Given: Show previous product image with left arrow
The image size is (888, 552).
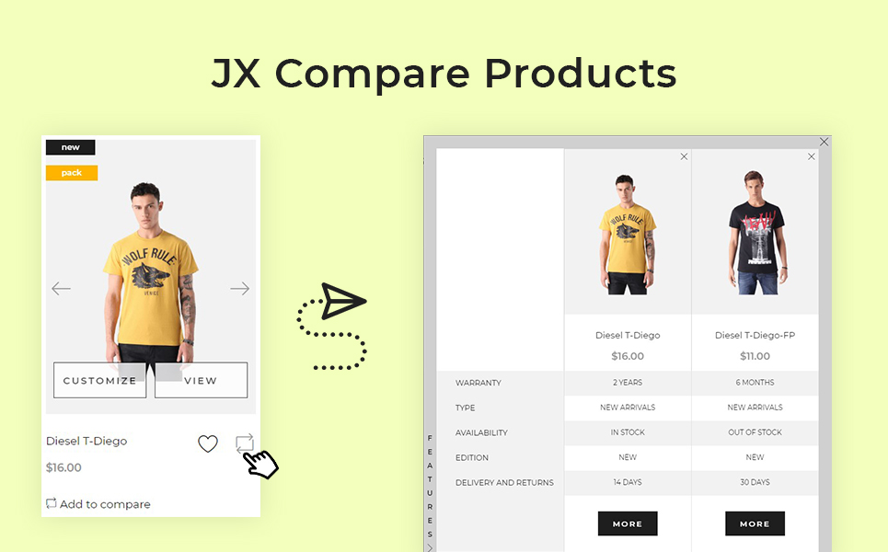Looking at the screenshot, I should coord(61,289).
